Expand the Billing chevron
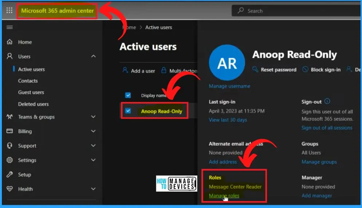 point(93,131)
